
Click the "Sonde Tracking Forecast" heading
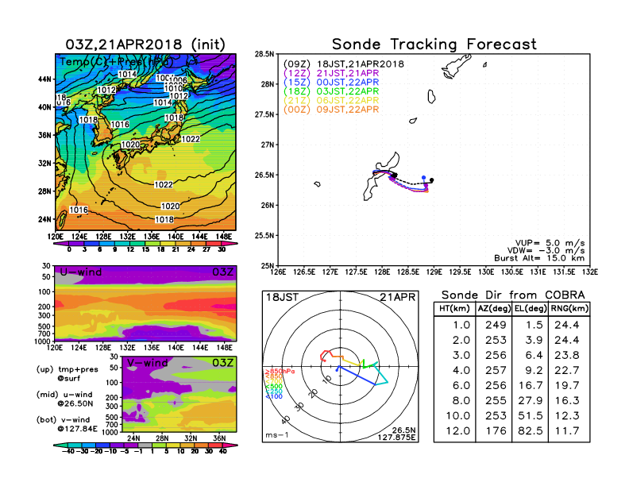434,44
